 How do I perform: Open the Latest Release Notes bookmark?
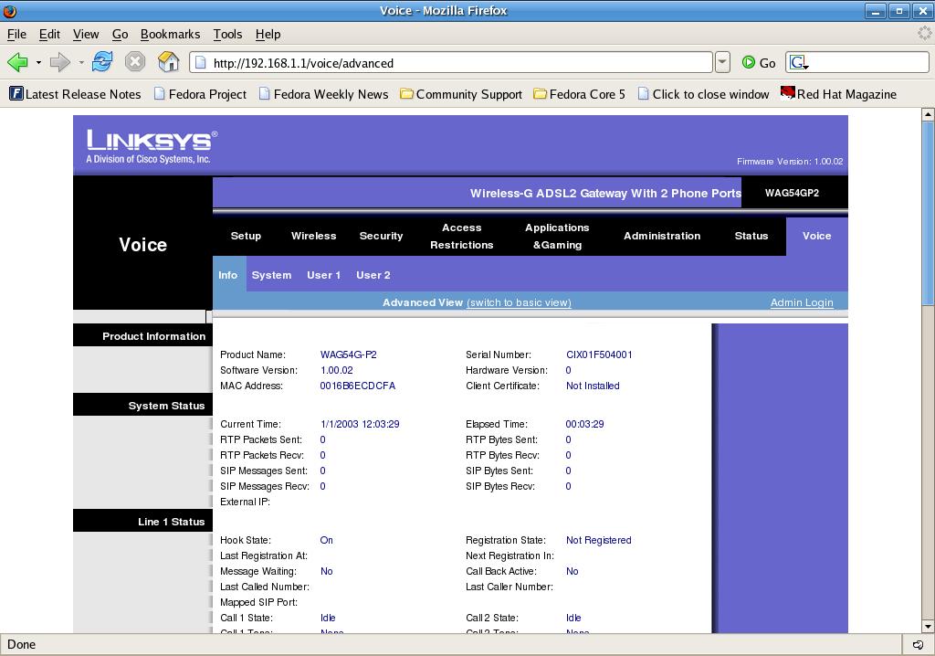click(x=75, y=94)
